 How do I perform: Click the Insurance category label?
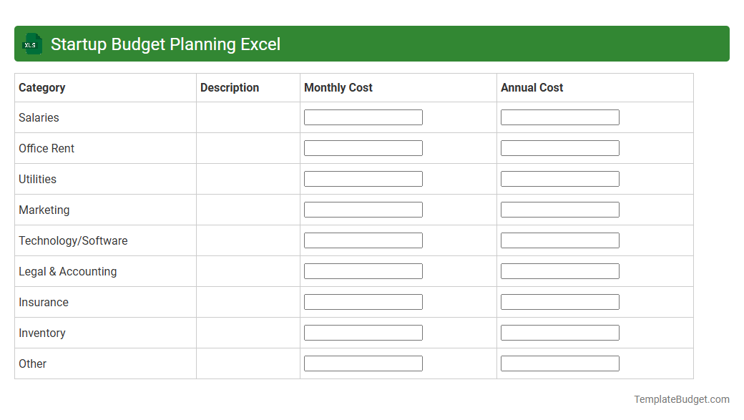(44, 302)
